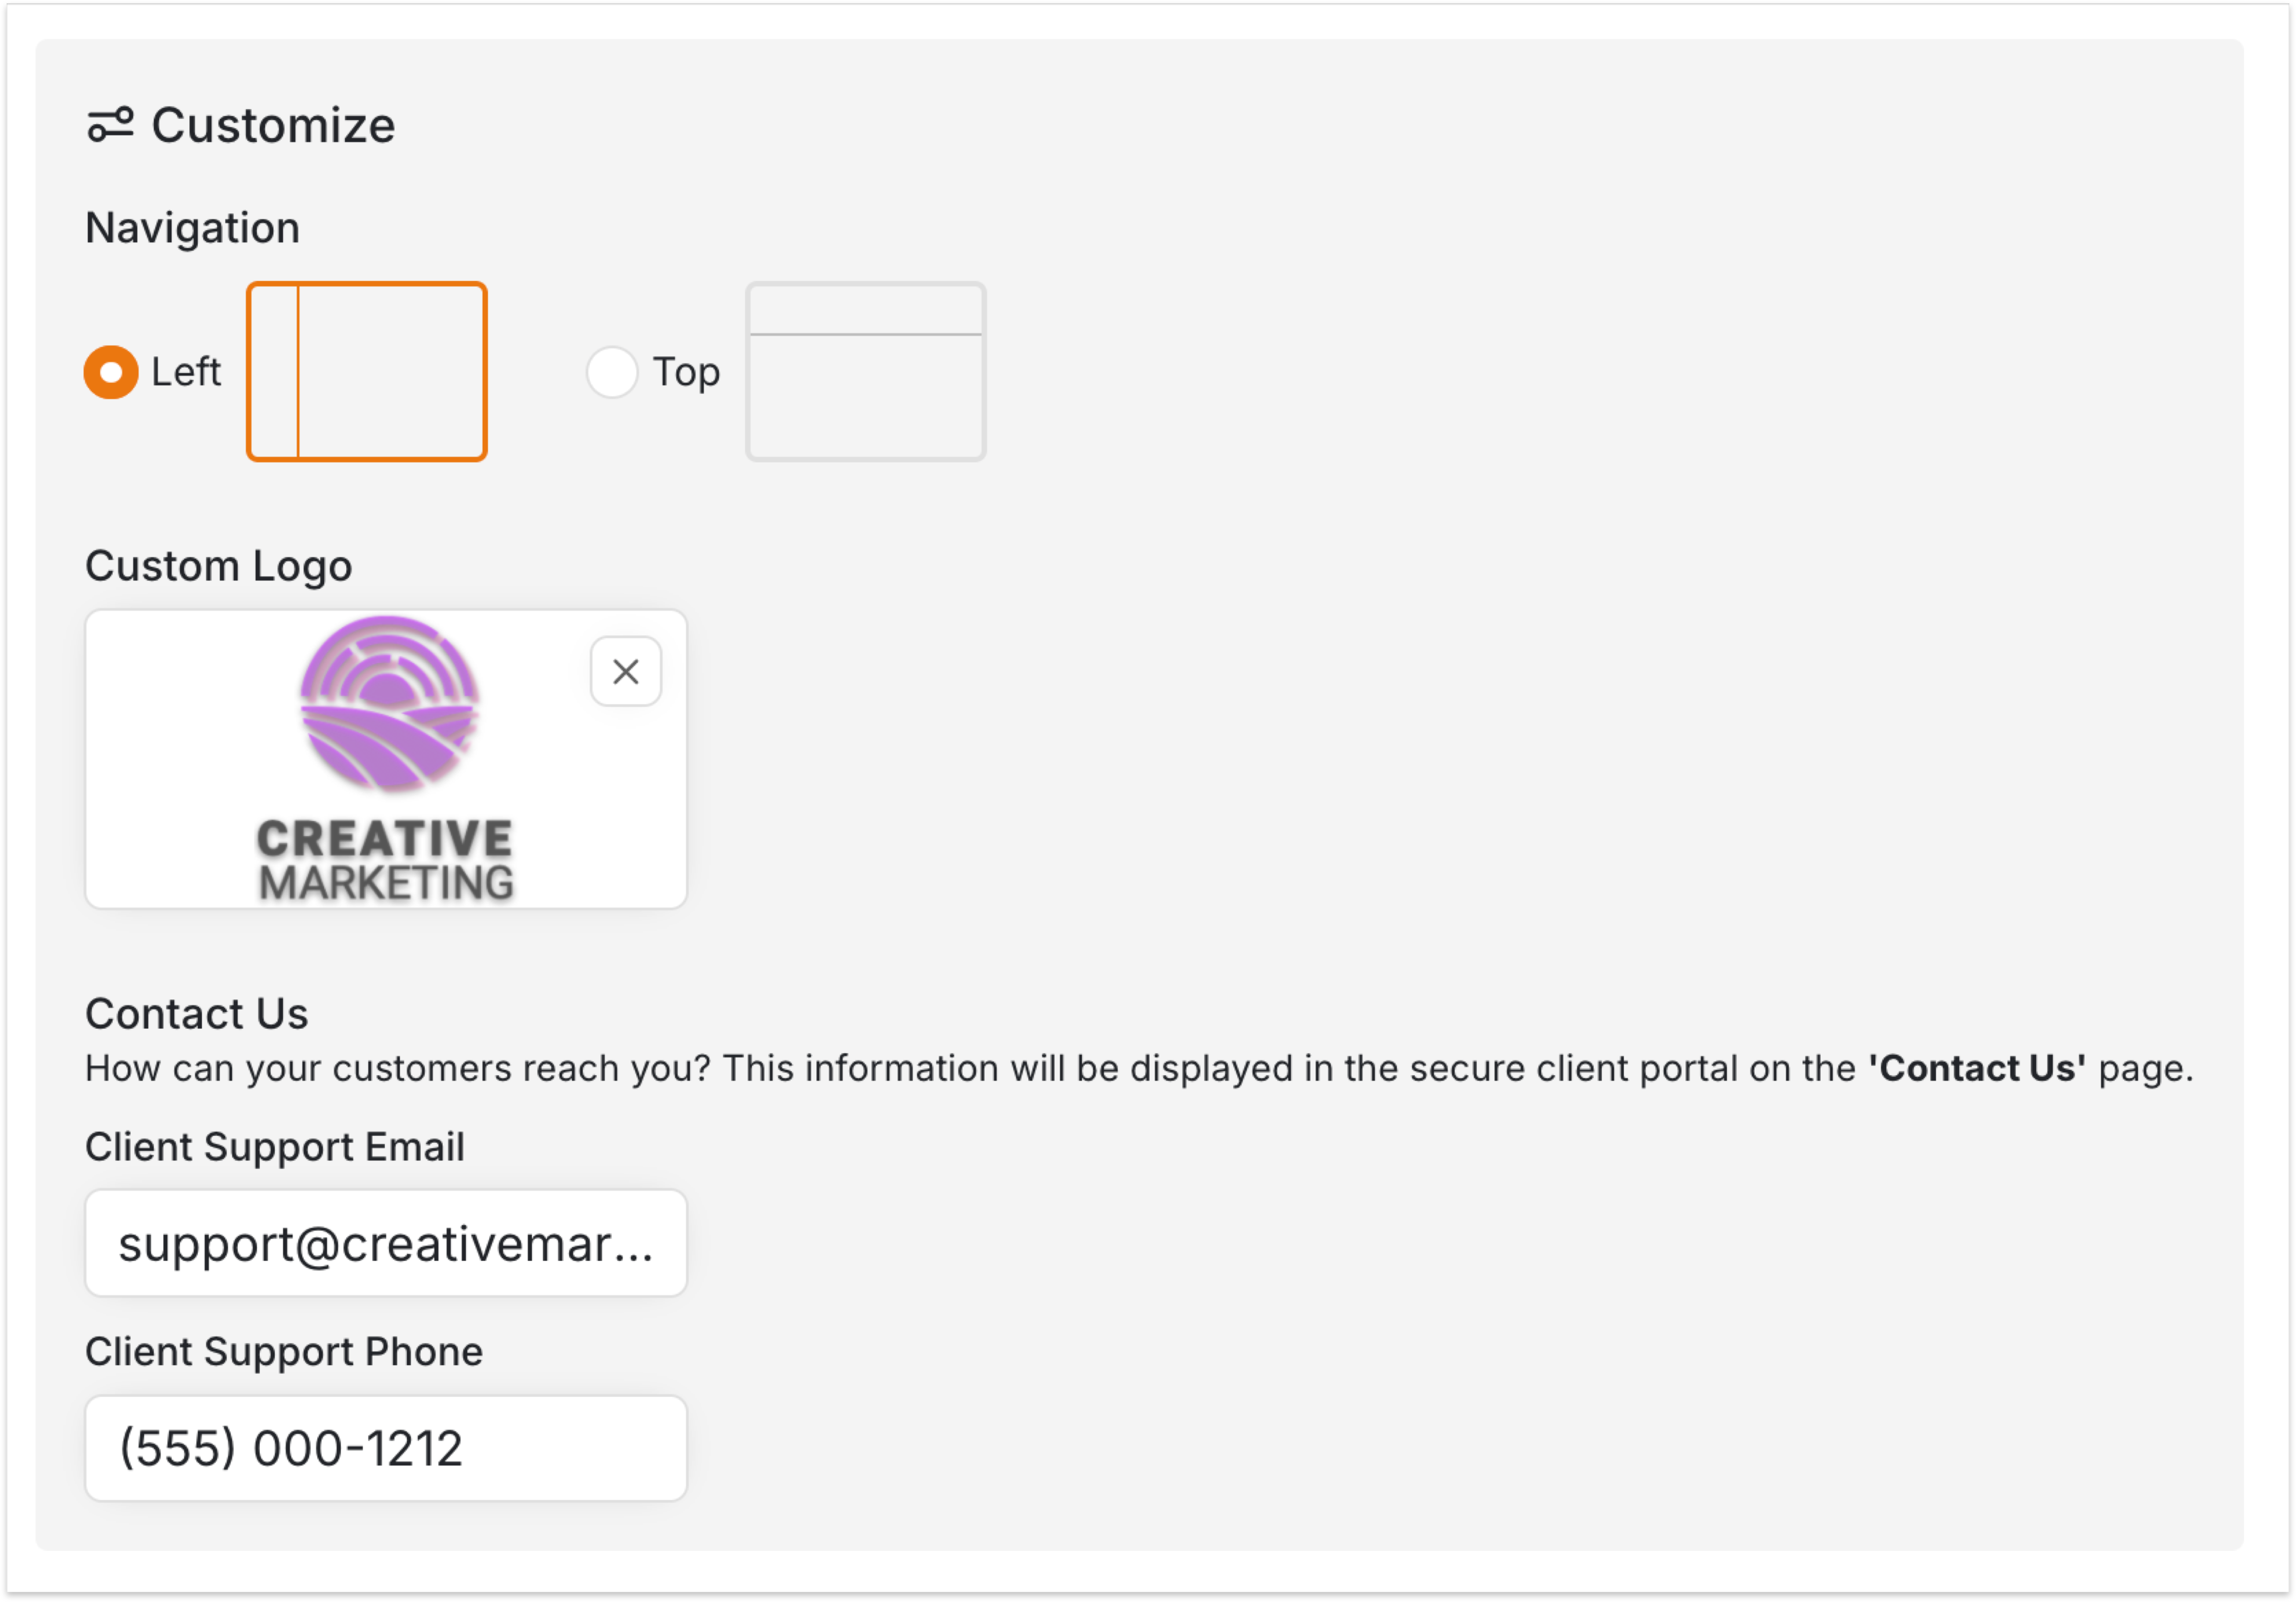Remove the custom logo with X

[625, 671]
